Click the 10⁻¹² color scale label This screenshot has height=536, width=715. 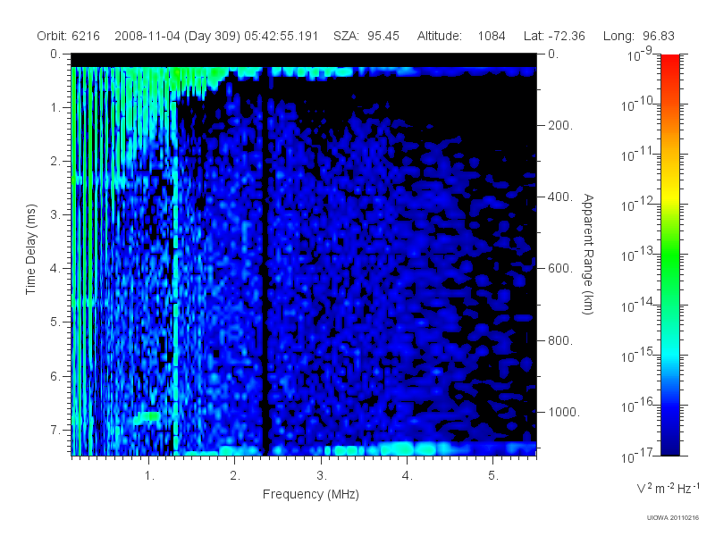(x=638, y=205)
